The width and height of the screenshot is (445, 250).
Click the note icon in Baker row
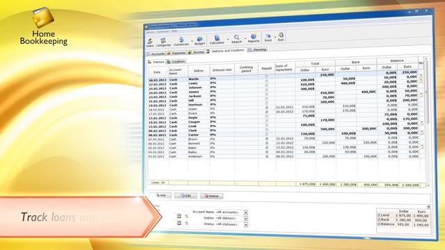pyautogui.click(x=422, y=147)
